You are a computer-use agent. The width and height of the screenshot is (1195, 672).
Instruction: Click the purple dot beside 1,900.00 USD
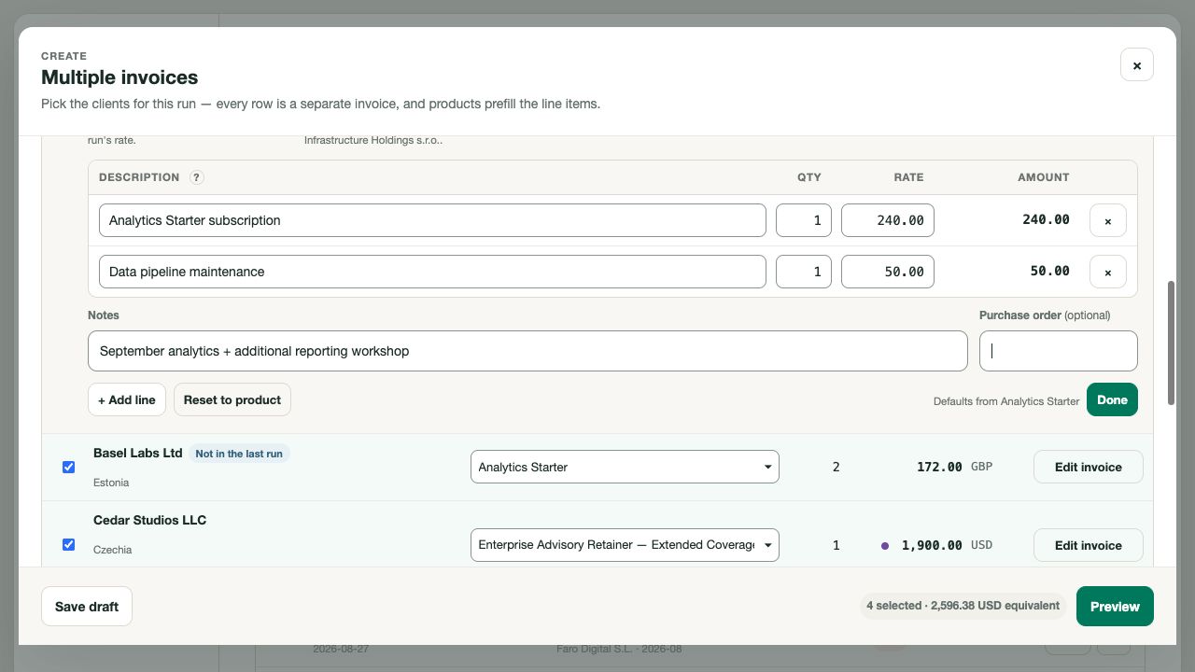[885, 545]
